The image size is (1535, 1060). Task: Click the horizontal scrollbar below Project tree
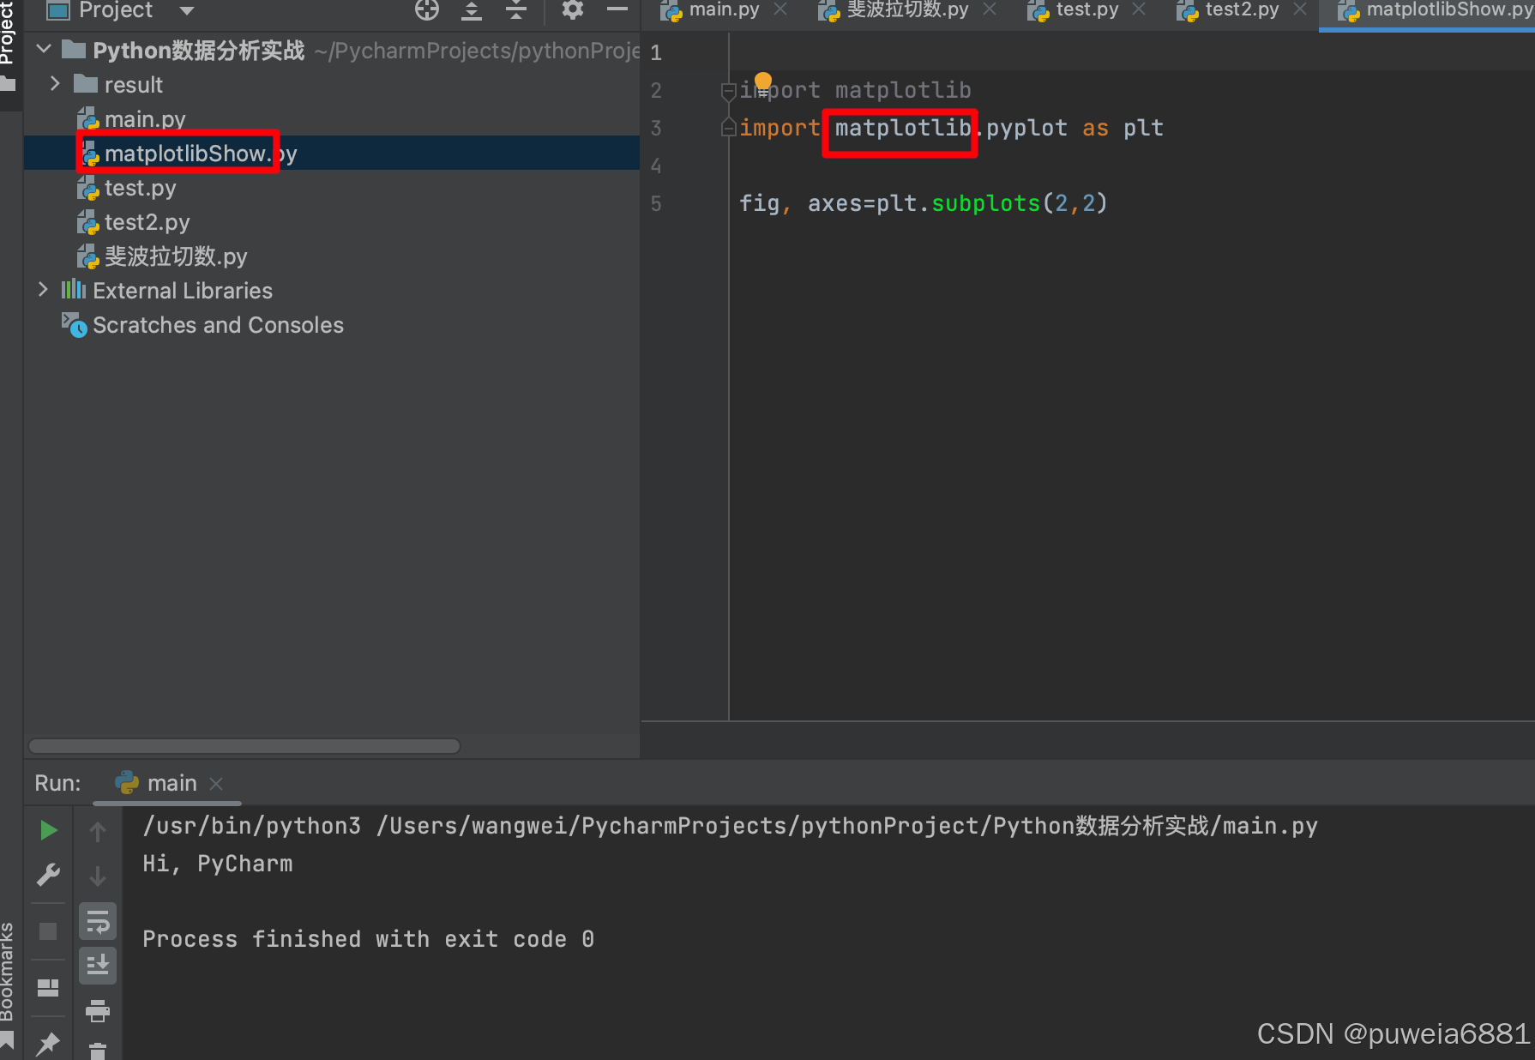[x=243, y=746]
